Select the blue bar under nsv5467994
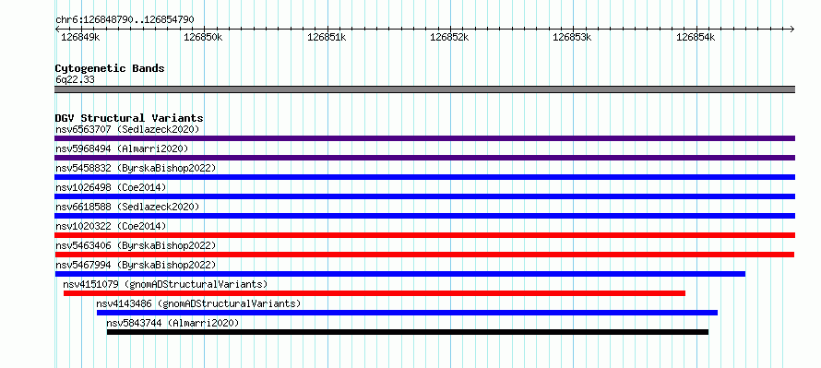Viewport: 821px width, 368px height. 400,274
